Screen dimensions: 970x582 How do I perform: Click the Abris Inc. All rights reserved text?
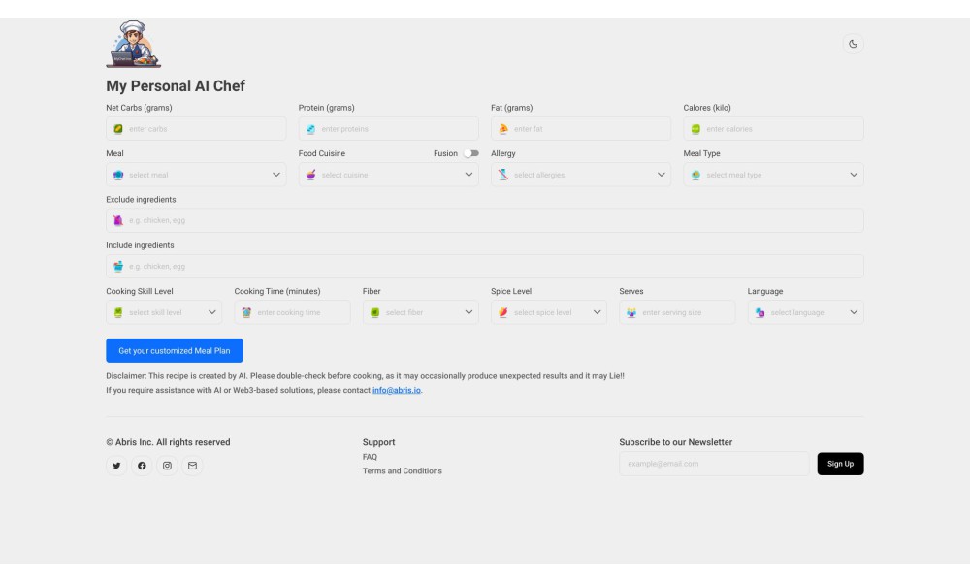tap(168, 443)
